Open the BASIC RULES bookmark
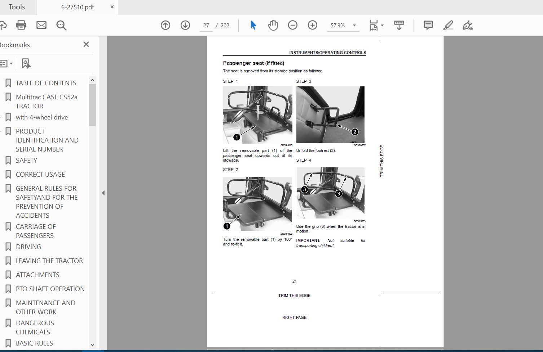This screenshot has width=543, height=352. click(x=34, y=343)
